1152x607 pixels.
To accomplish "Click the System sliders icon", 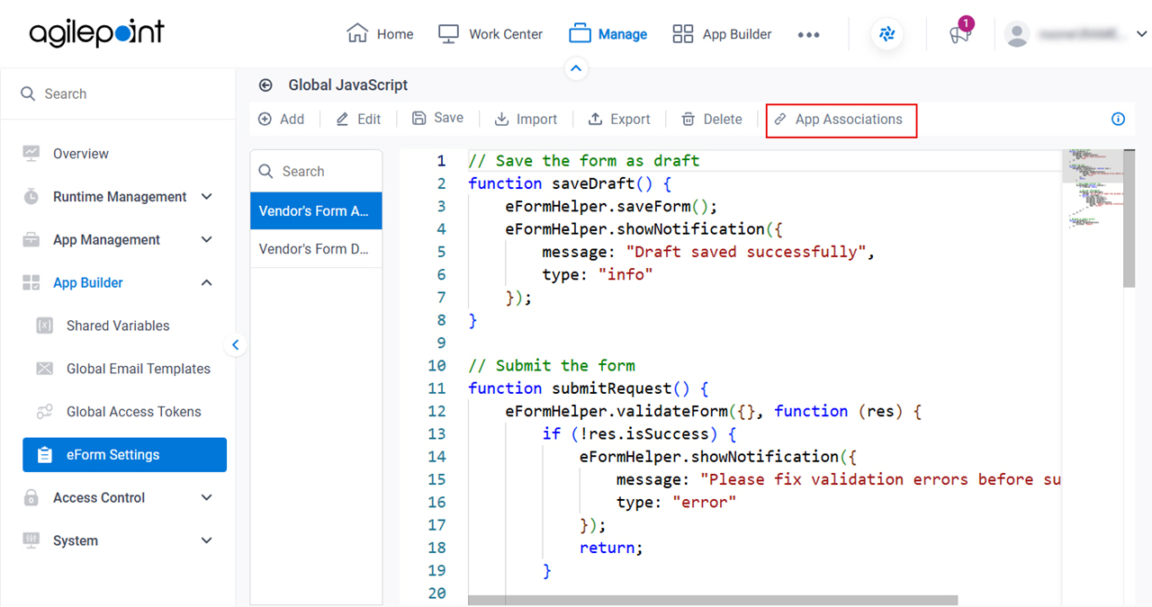I will click(x=31, y=540).
